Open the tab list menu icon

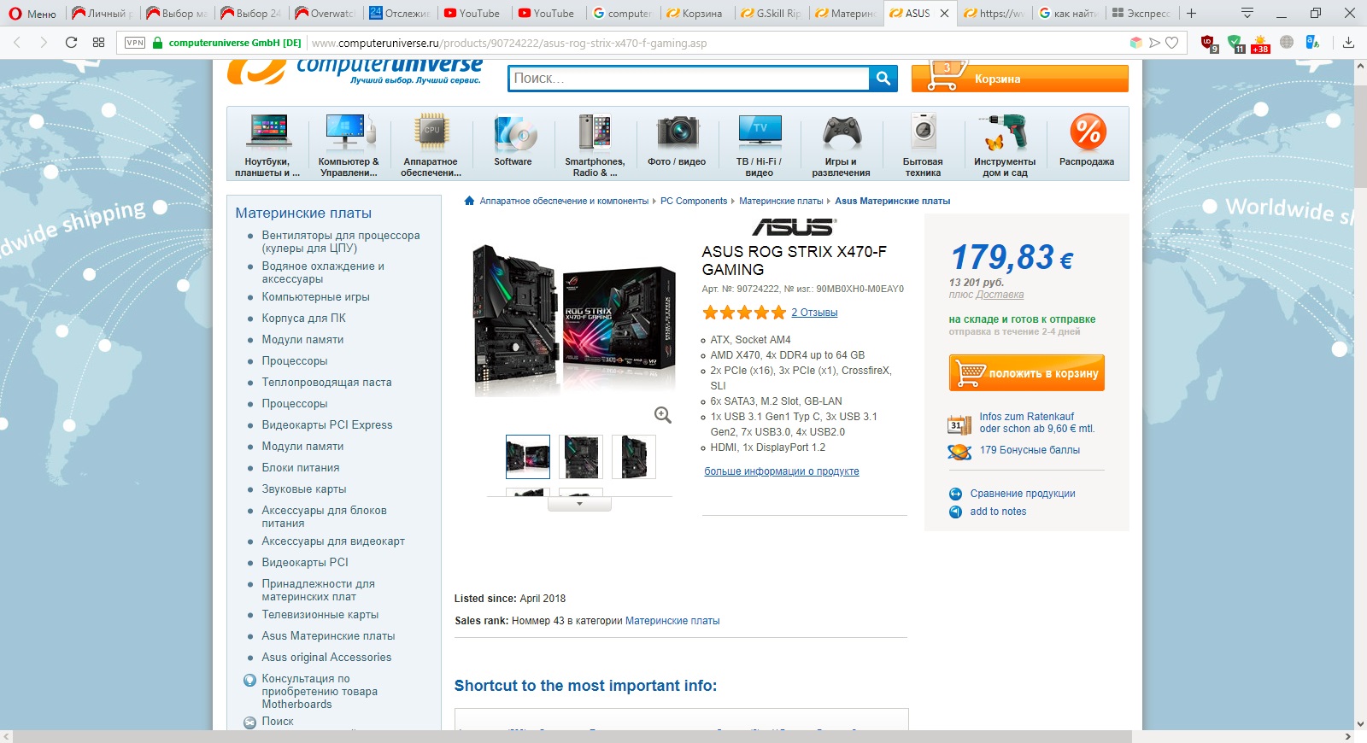pos(1247,13)
